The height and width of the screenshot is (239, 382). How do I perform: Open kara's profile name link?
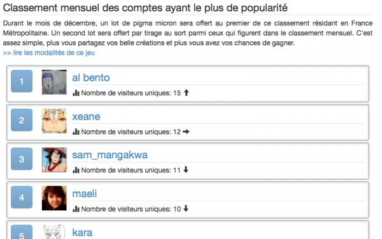pyautogui.click(x=82, y=233)
